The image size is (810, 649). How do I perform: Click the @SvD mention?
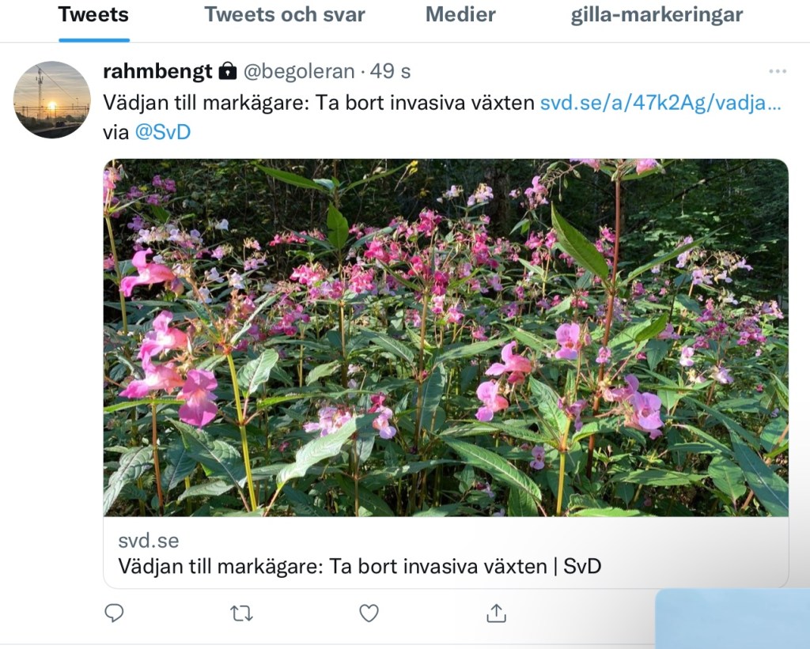163,132
